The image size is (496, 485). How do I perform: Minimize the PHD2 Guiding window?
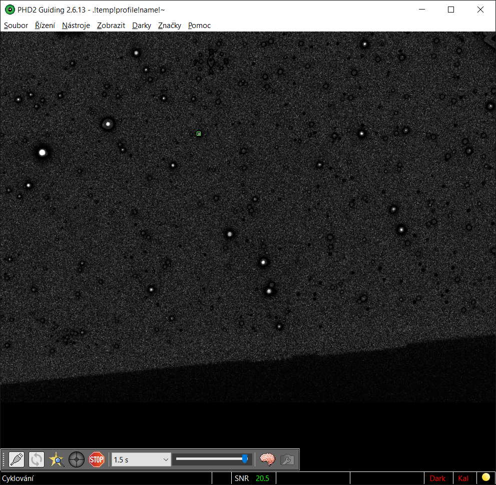421,10
